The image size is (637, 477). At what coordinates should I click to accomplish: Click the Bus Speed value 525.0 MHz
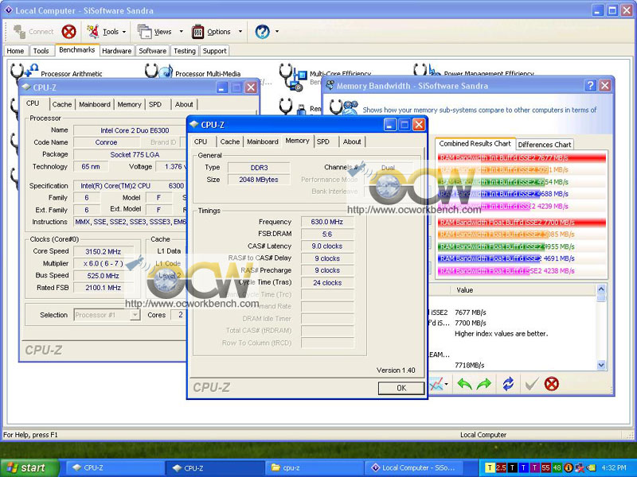pos(104,276)
